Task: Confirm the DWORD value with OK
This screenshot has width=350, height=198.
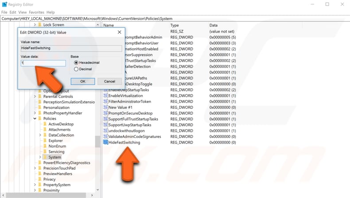Action: point(83,81)
